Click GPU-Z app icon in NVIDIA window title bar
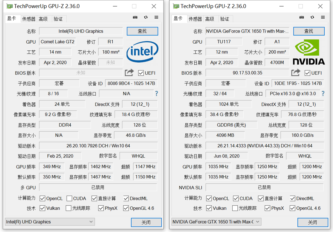 tap(176, 6)
